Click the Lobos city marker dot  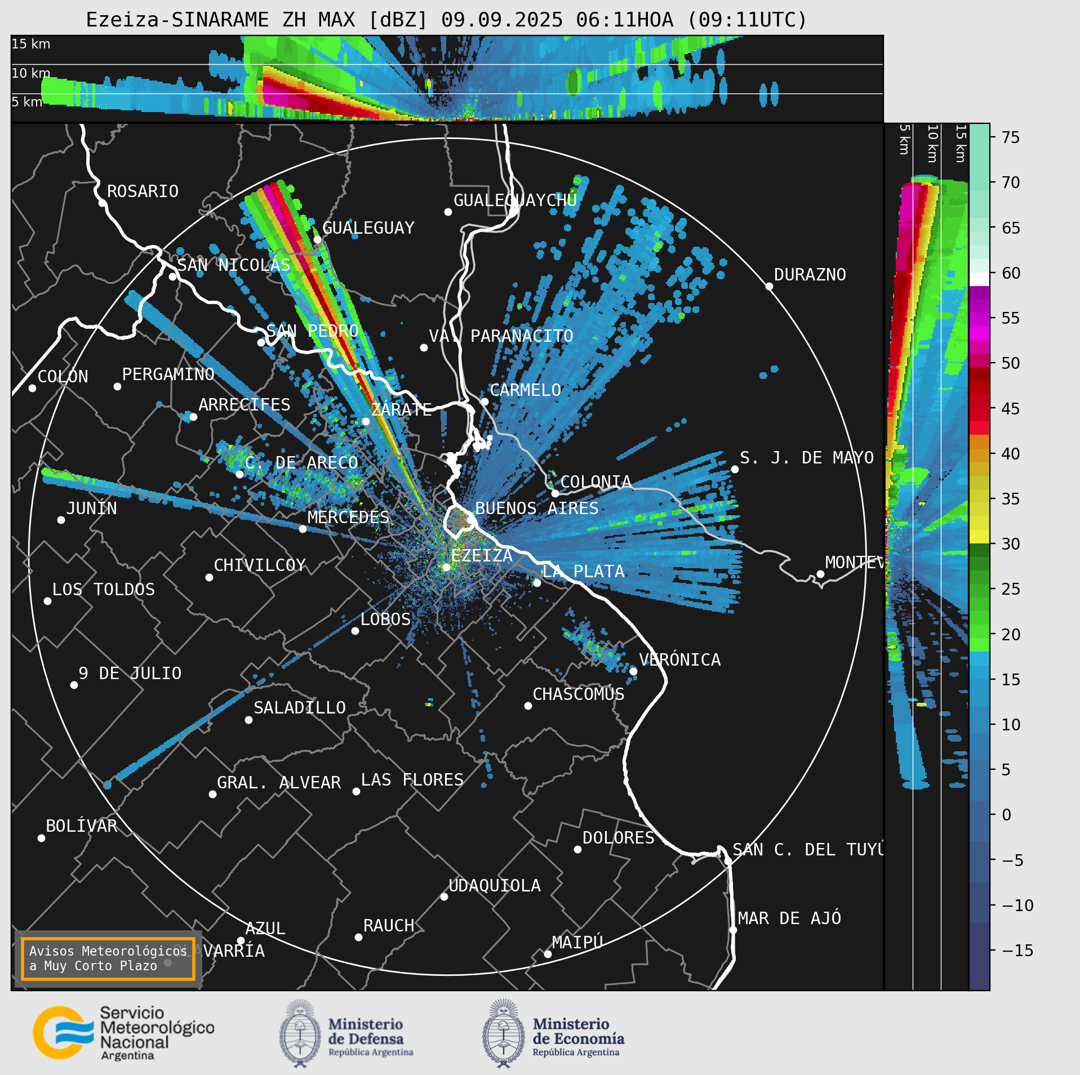coord(355,631)
